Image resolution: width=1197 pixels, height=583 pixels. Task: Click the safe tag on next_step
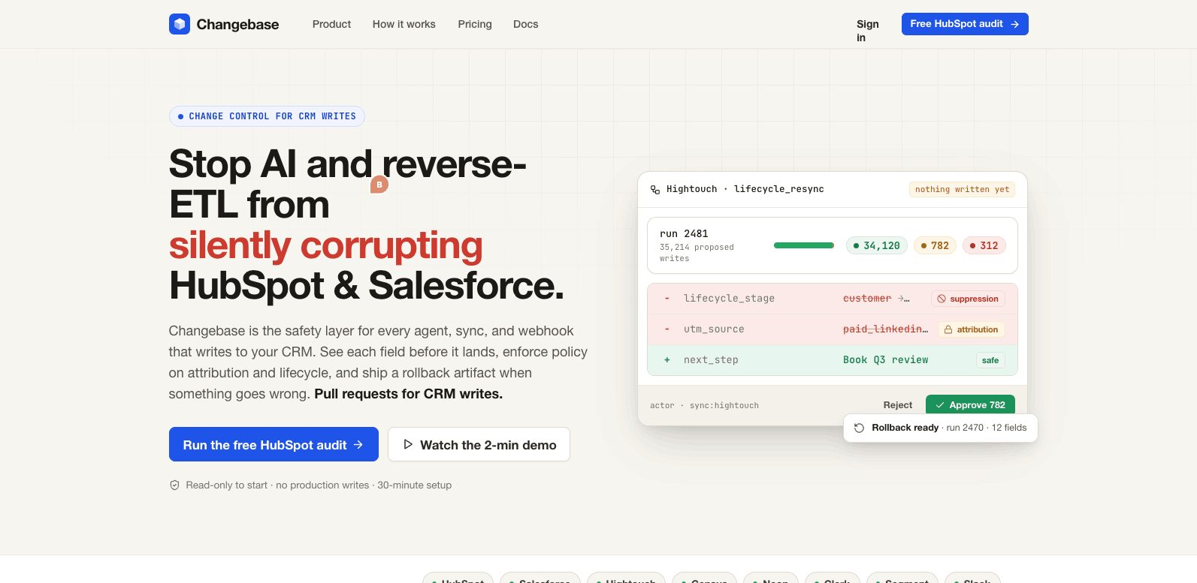tap(990, 360)
